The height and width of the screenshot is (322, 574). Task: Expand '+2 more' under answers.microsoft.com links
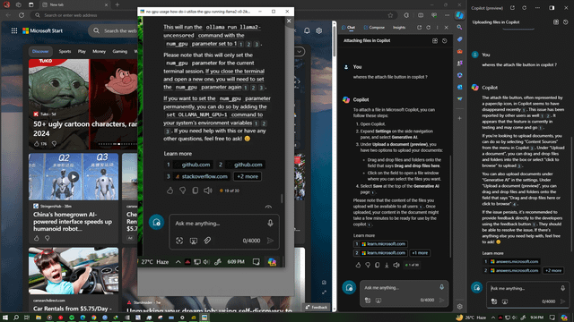553,270
